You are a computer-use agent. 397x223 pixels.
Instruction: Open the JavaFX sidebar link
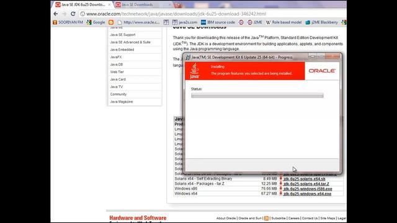(116, 57)
